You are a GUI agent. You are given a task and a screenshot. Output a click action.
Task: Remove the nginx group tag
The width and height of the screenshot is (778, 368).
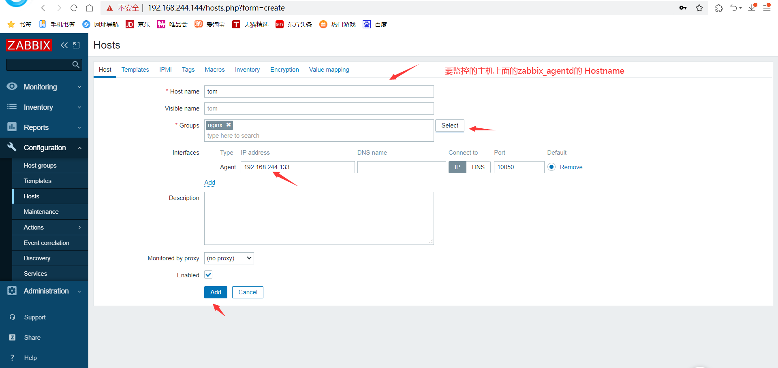[229, 125]
